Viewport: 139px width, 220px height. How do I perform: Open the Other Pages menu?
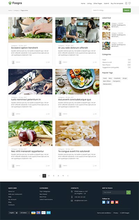(x=98, y=3)
